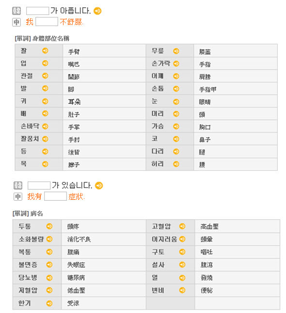The width and height of the screenshot is (286, 313).
Task: Play pronunciation of 귀
Action: 45,101
